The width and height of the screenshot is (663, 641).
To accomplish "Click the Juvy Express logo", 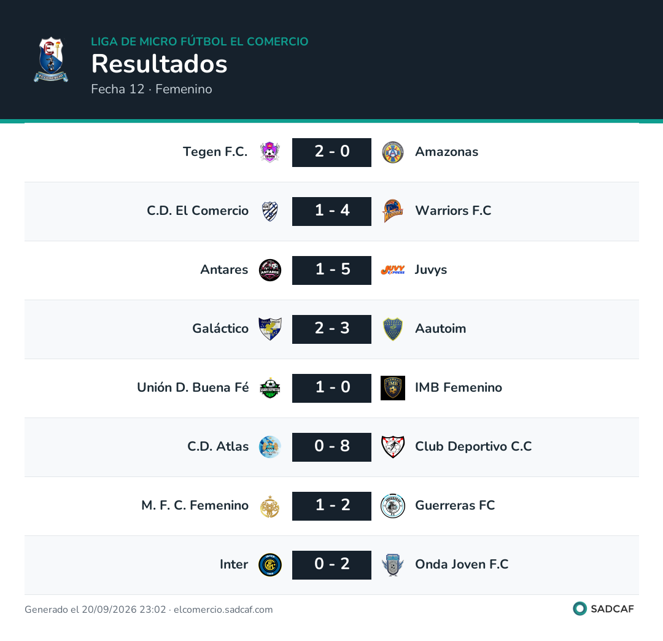I will tap(393, 270).
